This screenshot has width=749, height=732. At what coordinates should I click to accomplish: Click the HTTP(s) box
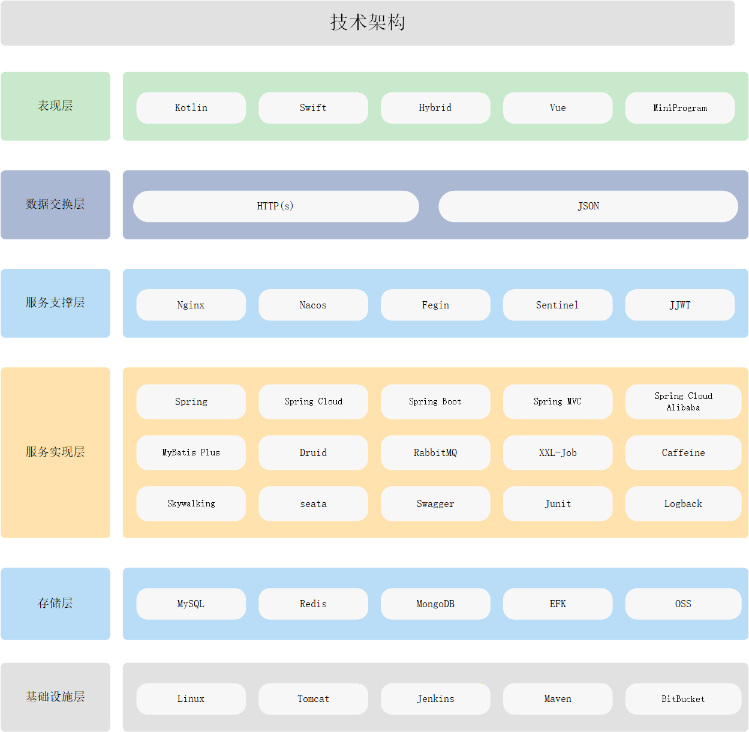tap(276, 206)
